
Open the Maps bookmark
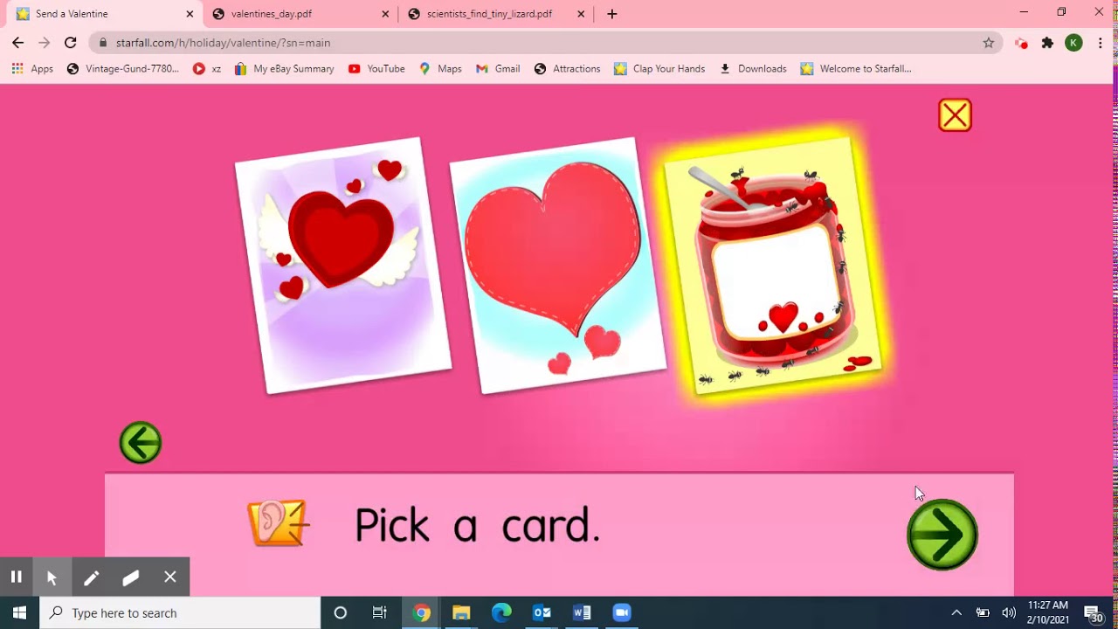(x=440, y=69)
